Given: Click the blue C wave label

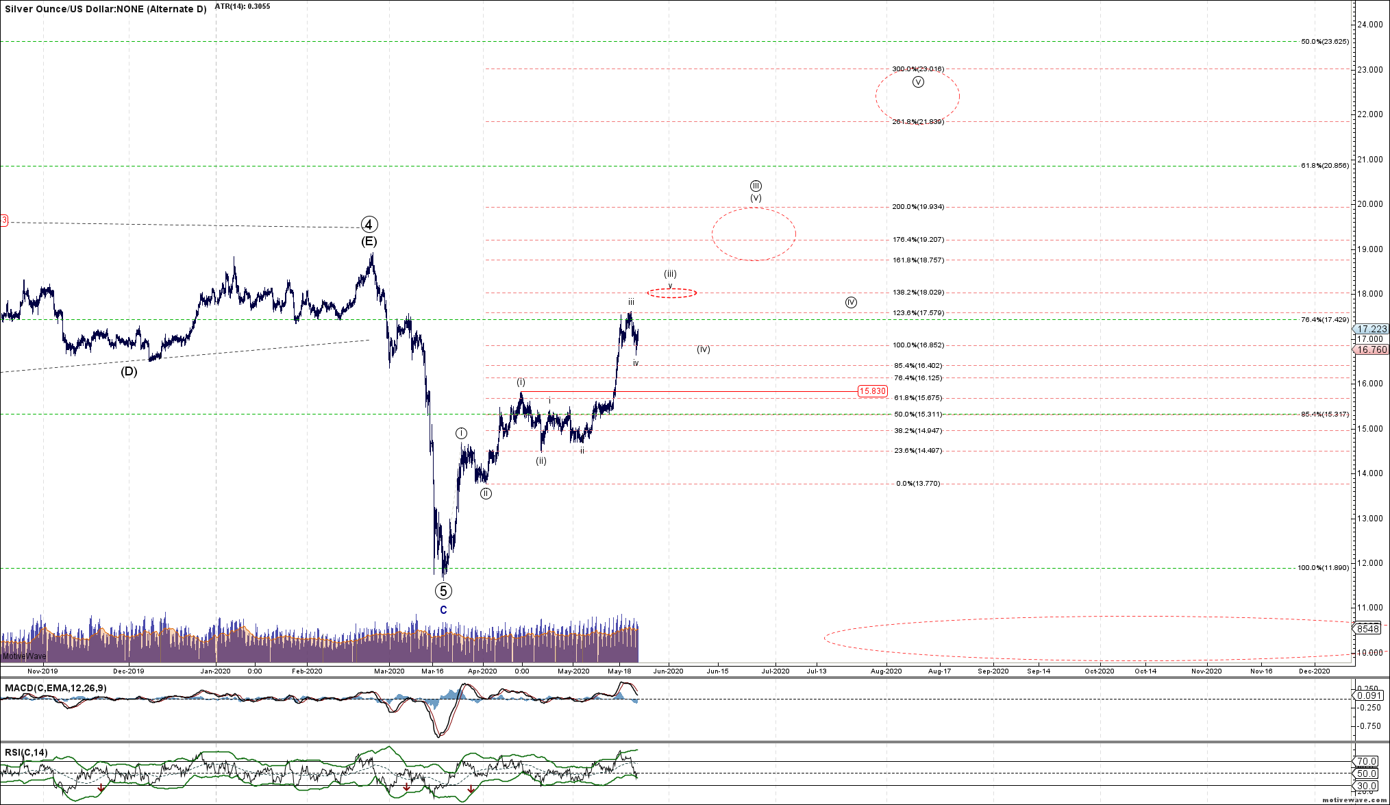Looking at the screenshot, I should (x=443, y=610).
